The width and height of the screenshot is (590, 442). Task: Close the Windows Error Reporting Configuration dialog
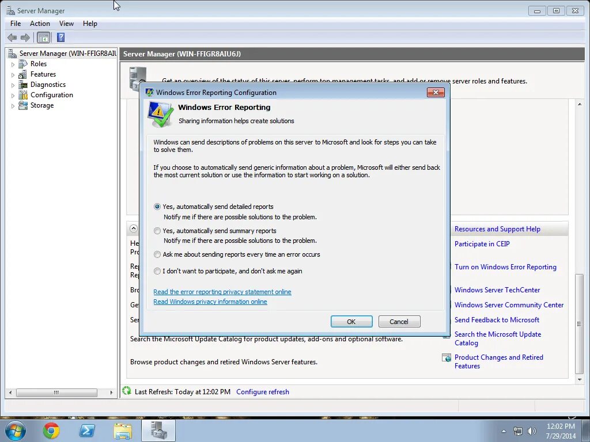tap(436, 92)
